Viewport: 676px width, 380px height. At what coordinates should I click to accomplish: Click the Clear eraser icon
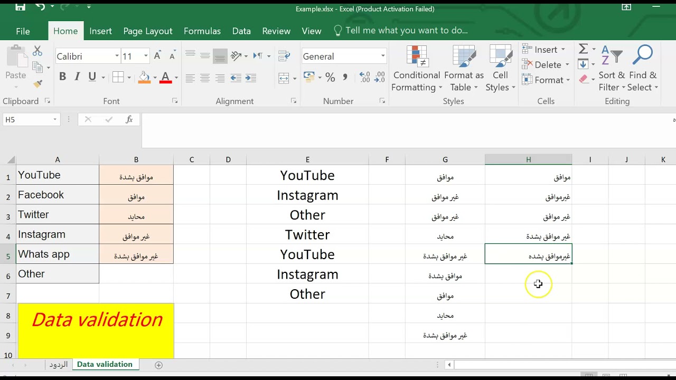coord(583,79)
